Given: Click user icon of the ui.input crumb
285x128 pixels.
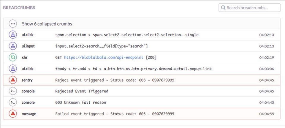Looking at the screenshot, I should coord(13,46).
